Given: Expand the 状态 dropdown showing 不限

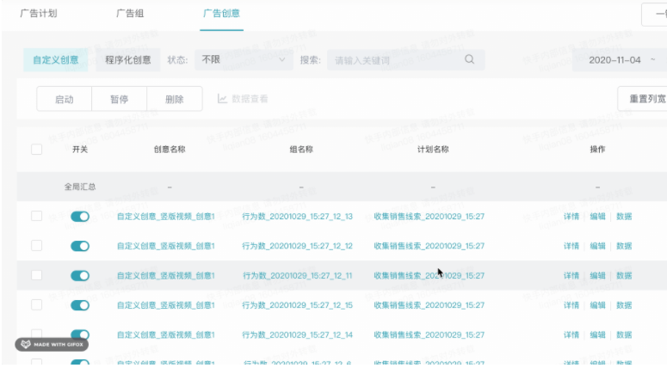Looking at the screenshot, I should click(x=244, y=60).
